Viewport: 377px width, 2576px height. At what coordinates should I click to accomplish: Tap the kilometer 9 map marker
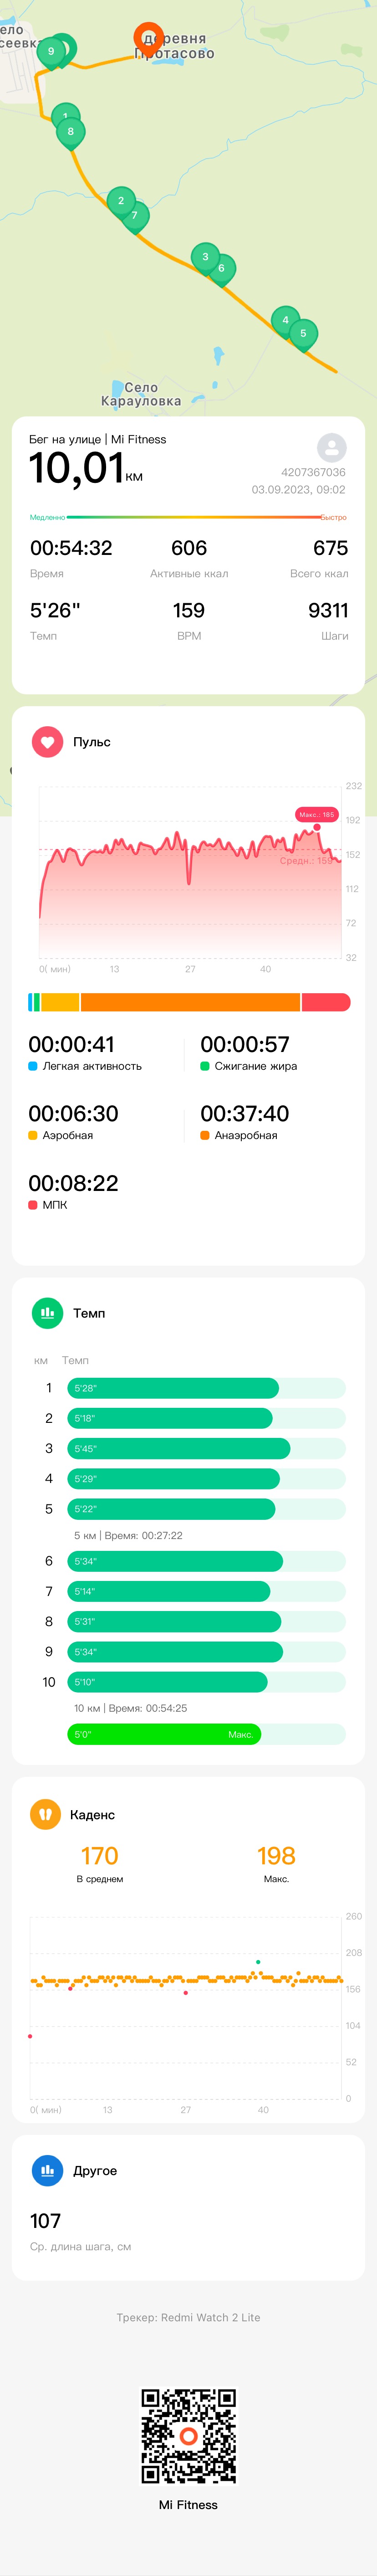point(51,52)
